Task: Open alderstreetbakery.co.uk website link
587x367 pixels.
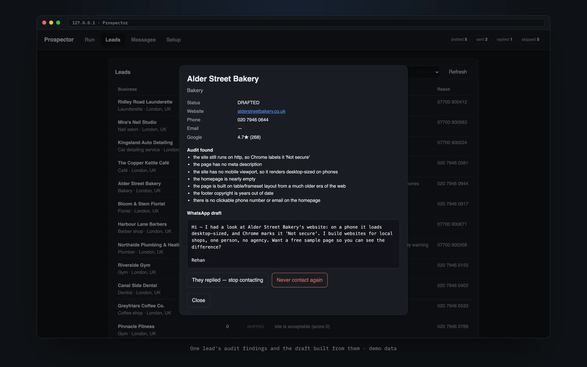Action: [x=261, y=111]
